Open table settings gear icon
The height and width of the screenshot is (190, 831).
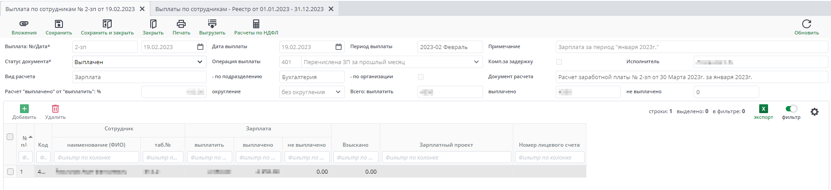click(814, 112)
